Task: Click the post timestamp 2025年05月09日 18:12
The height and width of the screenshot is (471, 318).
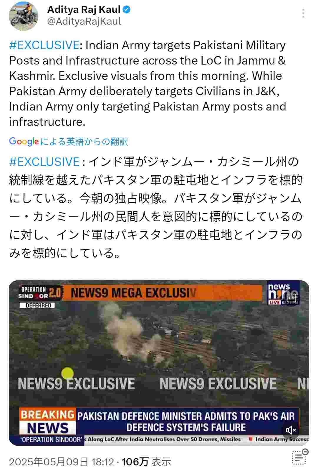Action: 62,462
